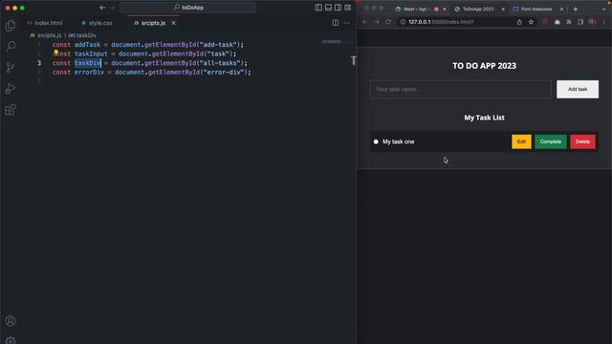Open the browser three-dot menu
The width and height of the screenshot is (612, 344).
tap(603, 22)
